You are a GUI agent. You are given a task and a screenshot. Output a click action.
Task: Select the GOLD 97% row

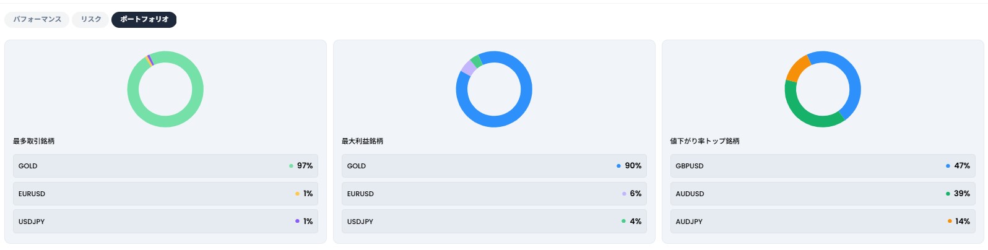[165, 166]
